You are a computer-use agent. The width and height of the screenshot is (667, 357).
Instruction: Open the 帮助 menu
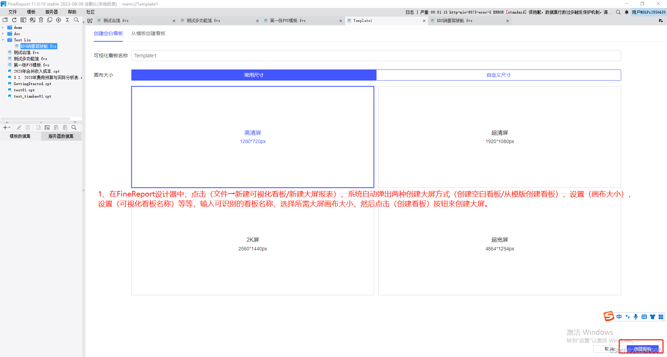tap(72, 12)
